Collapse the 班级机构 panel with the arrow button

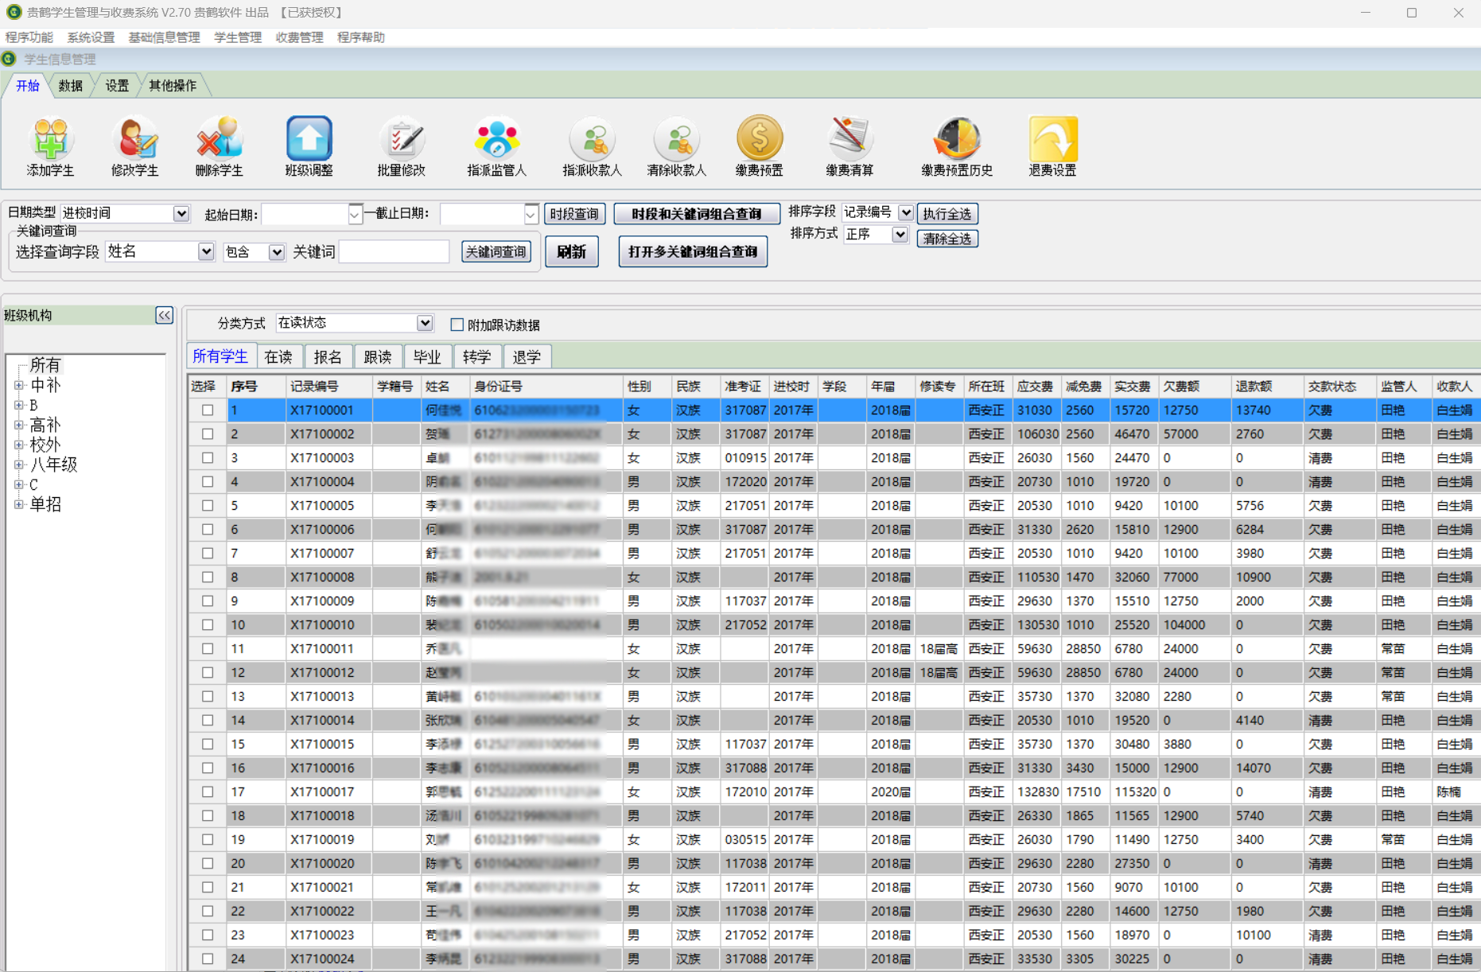click(164, 316)
